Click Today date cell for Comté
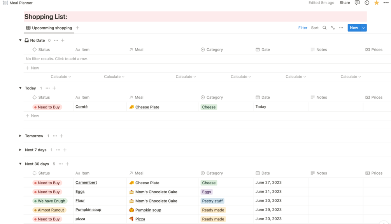 tap(281, 107)
